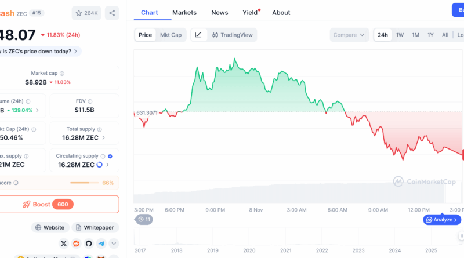Click the share icon button
Image resolution: width=464 pixels, height=258 pixels.
click(113, 12)
